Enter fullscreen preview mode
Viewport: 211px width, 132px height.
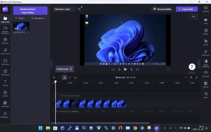pos(168,69)
